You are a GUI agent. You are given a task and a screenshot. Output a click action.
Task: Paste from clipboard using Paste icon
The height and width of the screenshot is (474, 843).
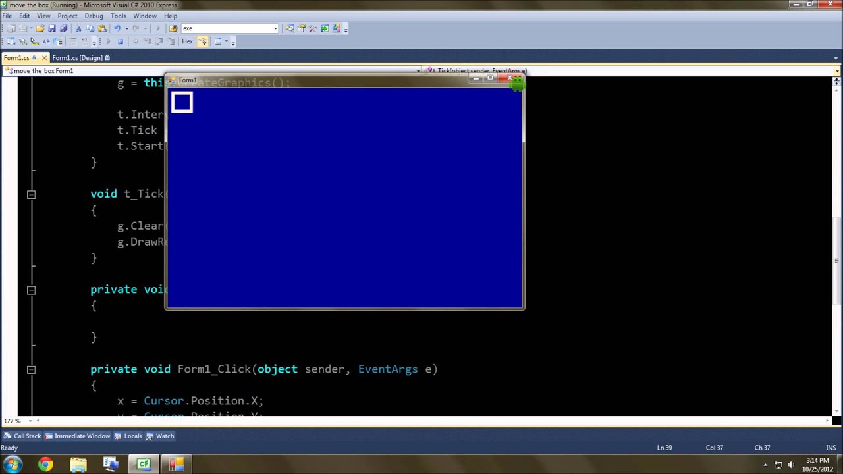[x=102, y=28]
